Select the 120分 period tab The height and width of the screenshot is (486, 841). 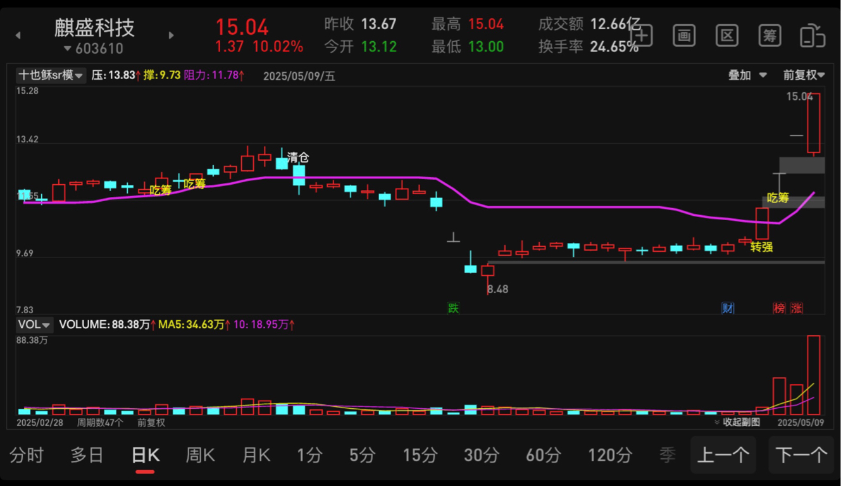coord(610,454)
